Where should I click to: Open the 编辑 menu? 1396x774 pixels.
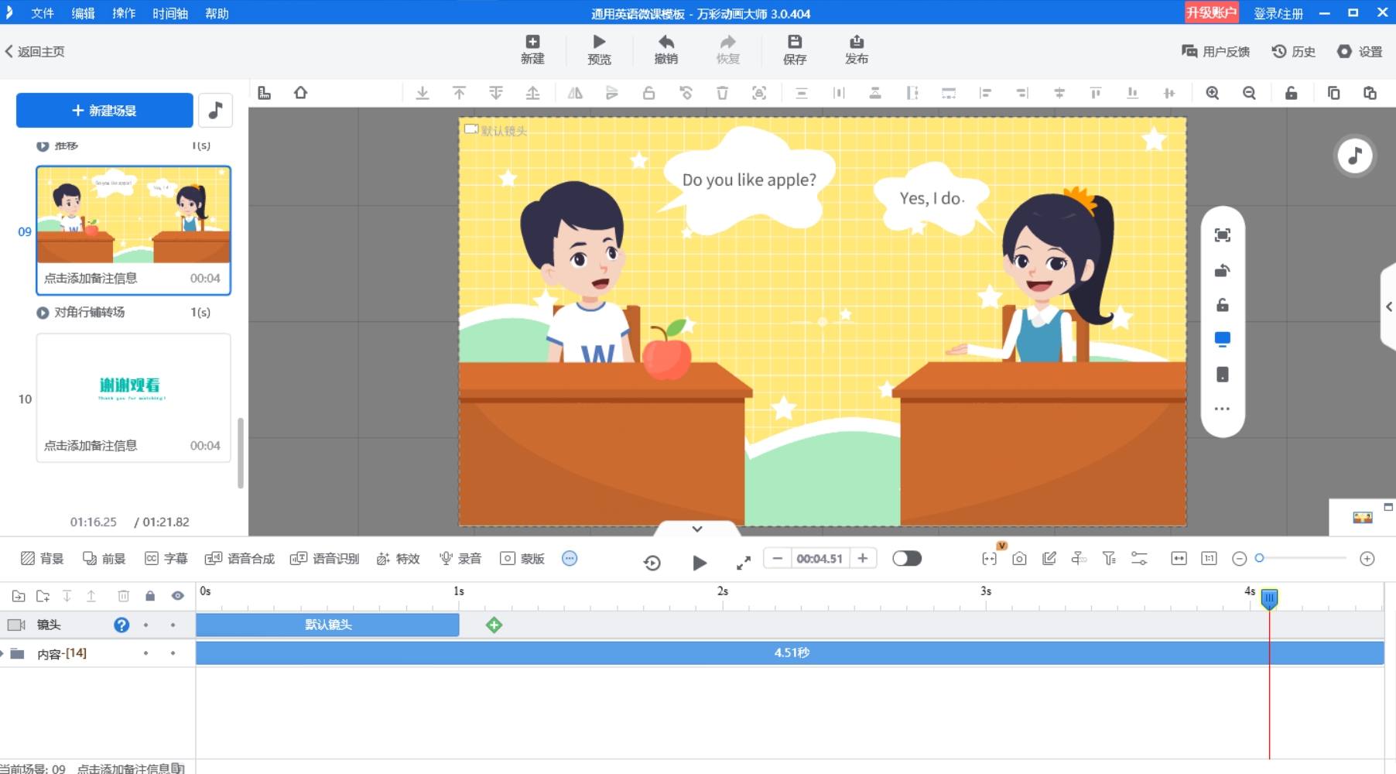[x=83, y=13]
